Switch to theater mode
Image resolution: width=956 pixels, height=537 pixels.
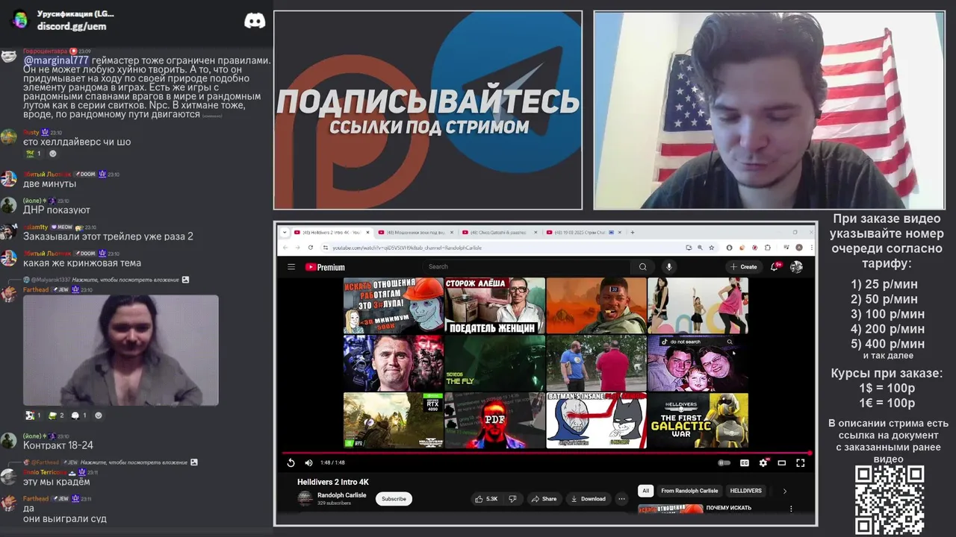coord(782,462)
